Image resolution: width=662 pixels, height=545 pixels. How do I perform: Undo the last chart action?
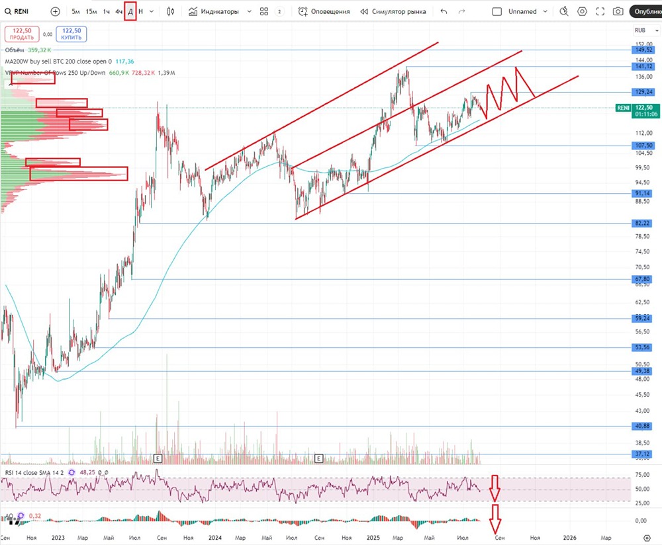click(x=444, y=11)
